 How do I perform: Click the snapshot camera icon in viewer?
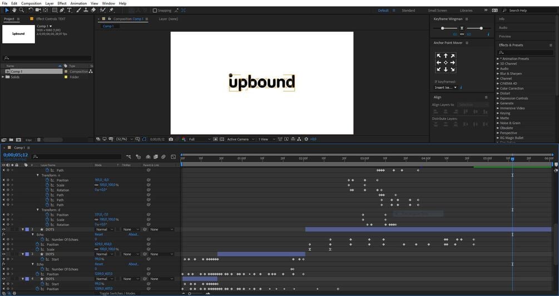tap(171, 139)
